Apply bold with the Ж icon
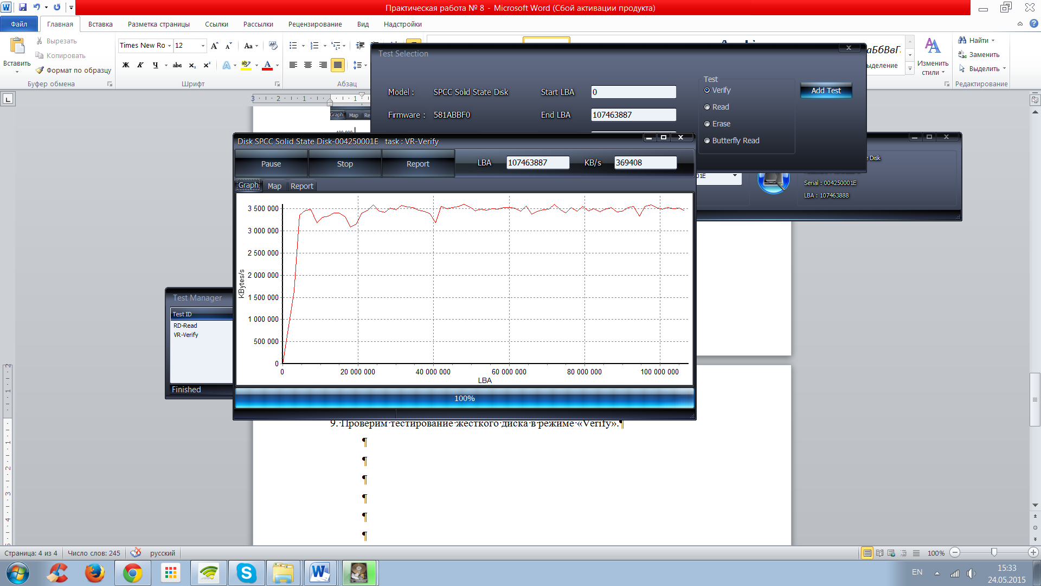Screen dimensions: 1041x586 pos(125,65)
